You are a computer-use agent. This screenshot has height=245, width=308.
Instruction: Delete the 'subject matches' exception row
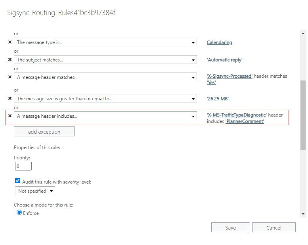[10, 59]
